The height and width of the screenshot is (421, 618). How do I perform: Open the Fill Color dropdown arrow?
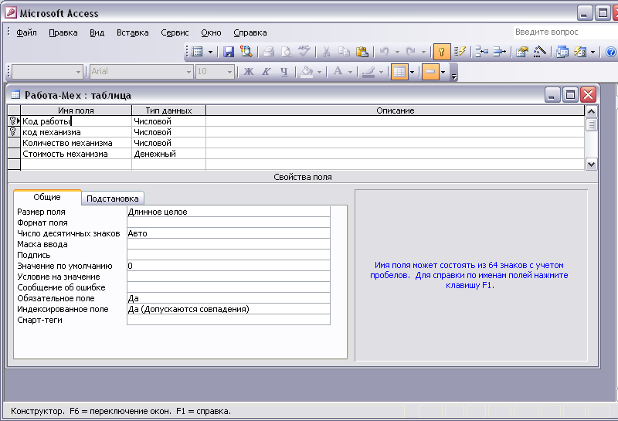click(x=319, y=72)
